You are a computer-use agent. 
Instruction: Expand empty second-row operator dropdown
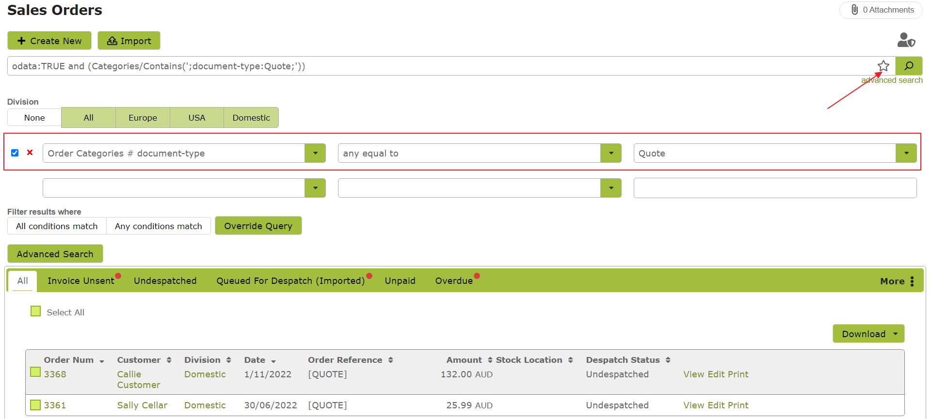click(611, 188)
